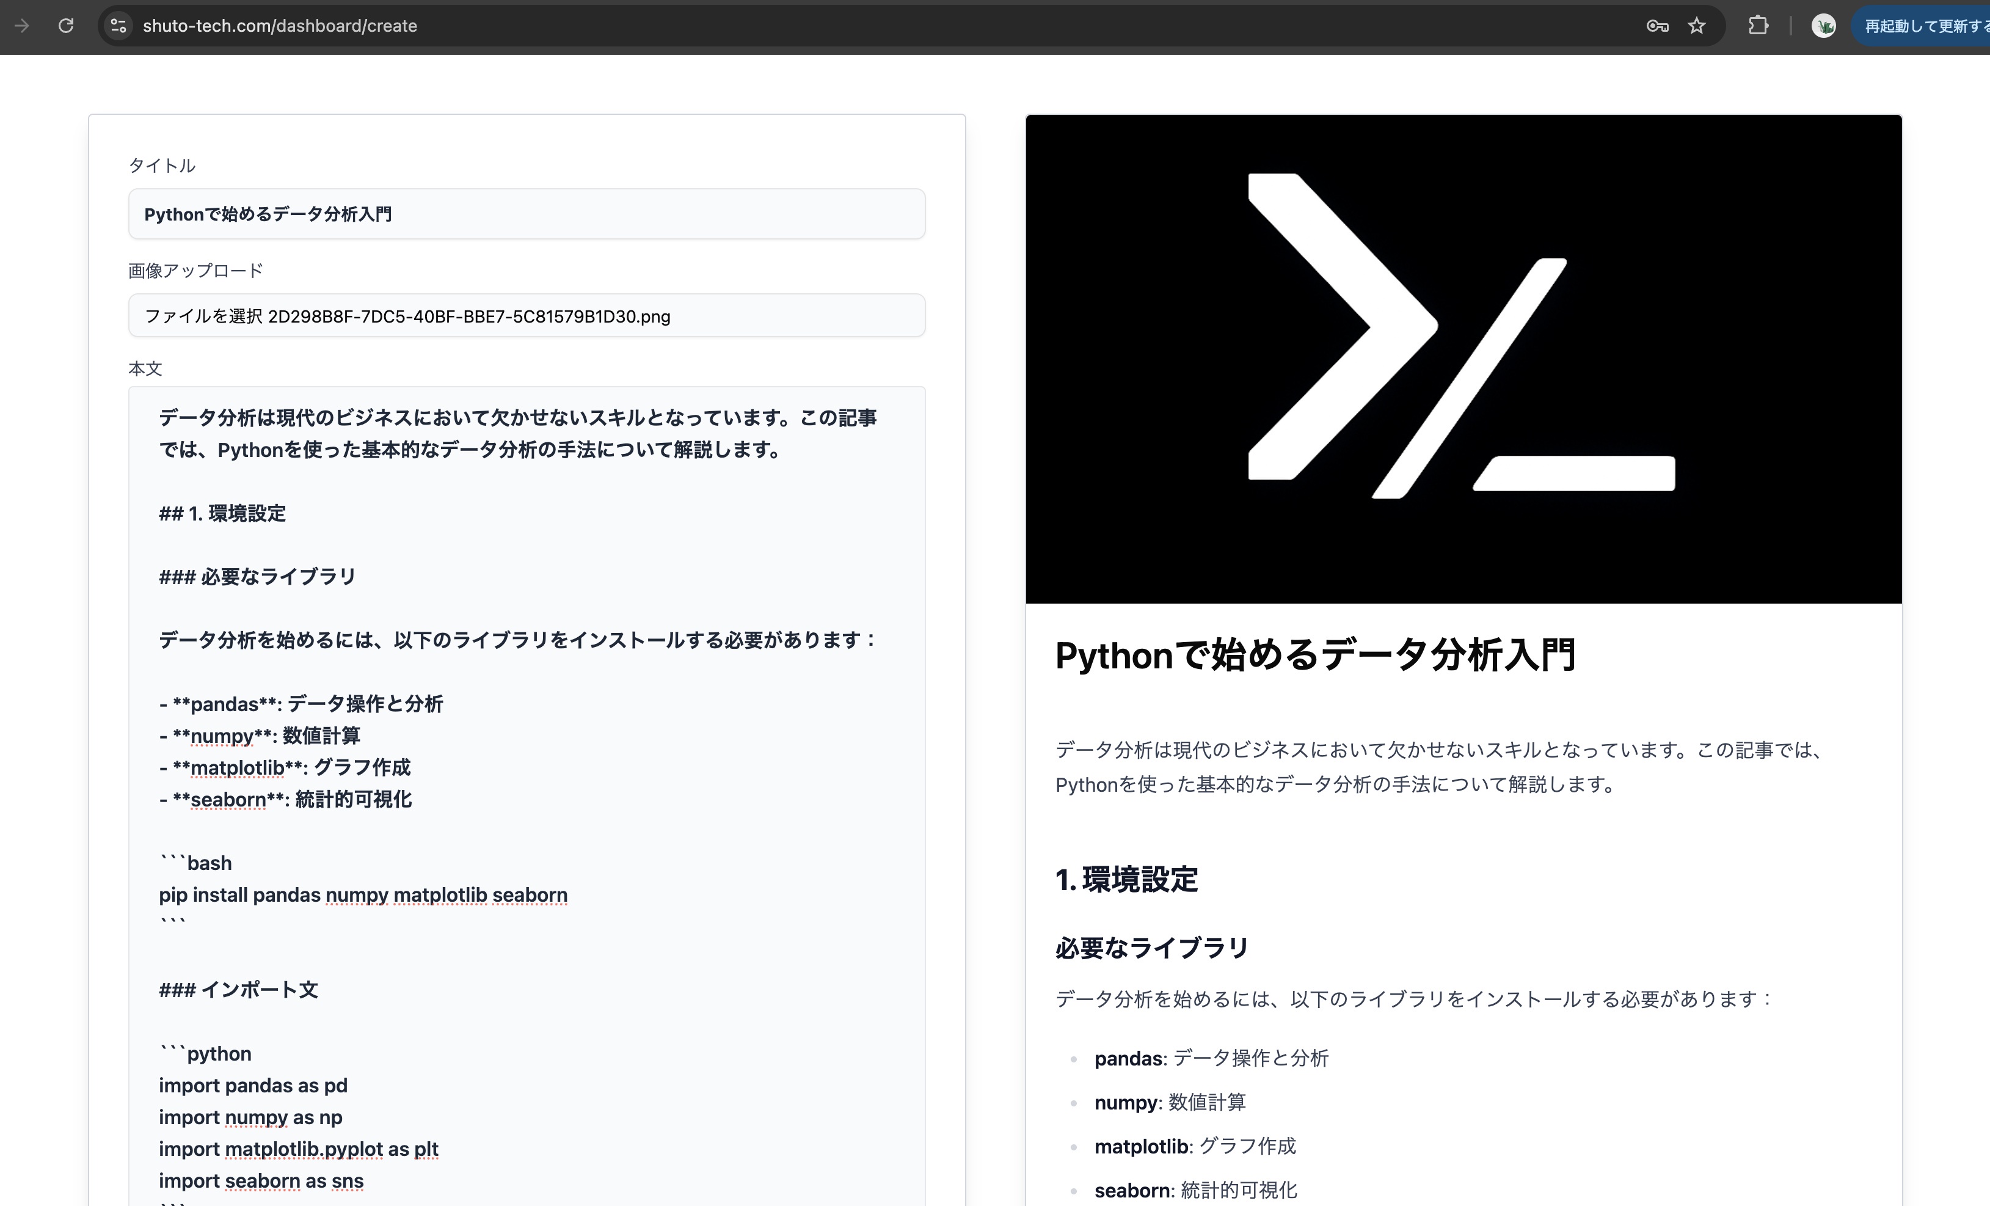Click the タイトル label
The width and height of the screenshot is (1990, 1206).
(161, 165)
